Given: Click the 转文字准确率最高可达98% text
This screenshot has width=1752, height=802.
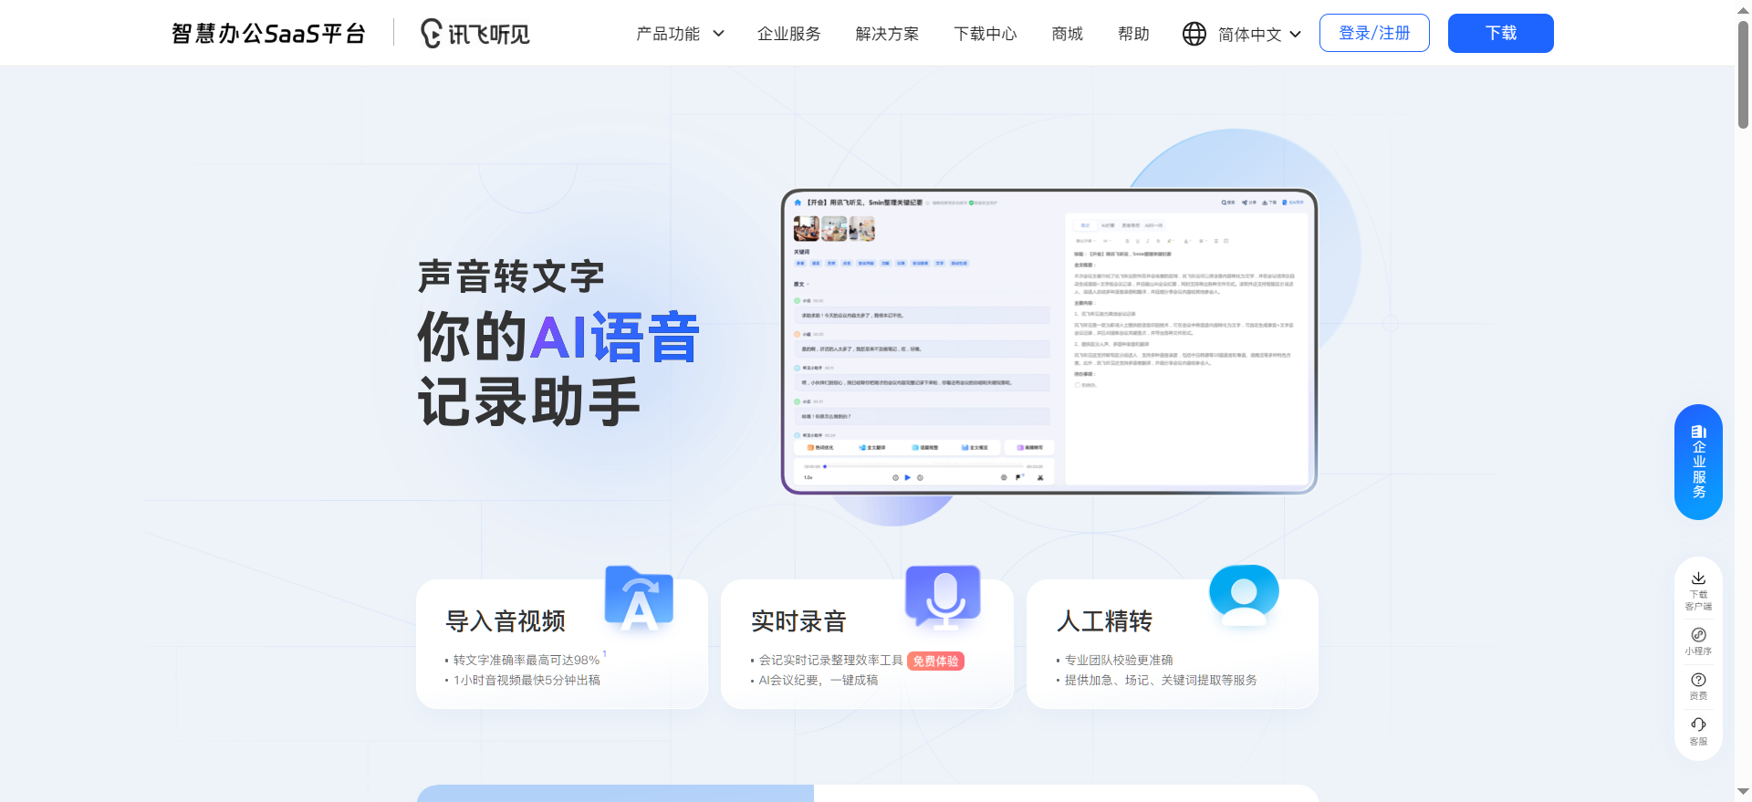Looking at the screenshot, I should pyautogui.click(x=527, y=660).
